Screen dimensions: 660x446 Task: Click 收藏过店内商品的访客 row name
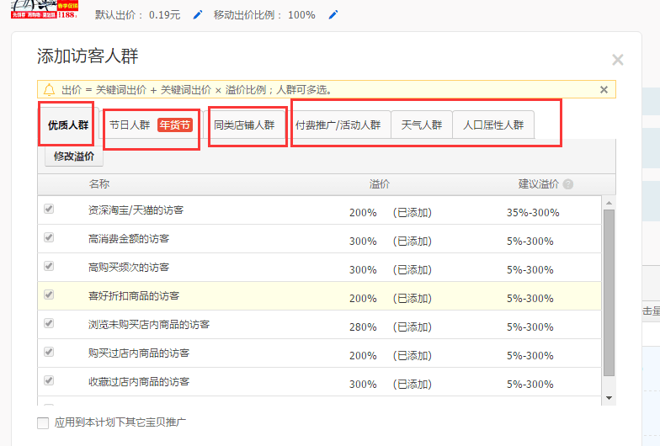(139, 382)
